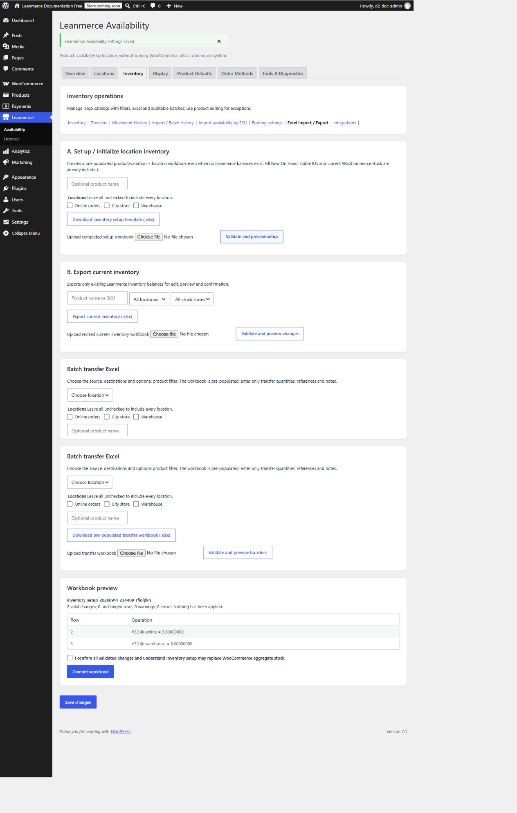Screen dimensions: 517x813
Task: Open the Movement History link
Action: click(129, 123)
